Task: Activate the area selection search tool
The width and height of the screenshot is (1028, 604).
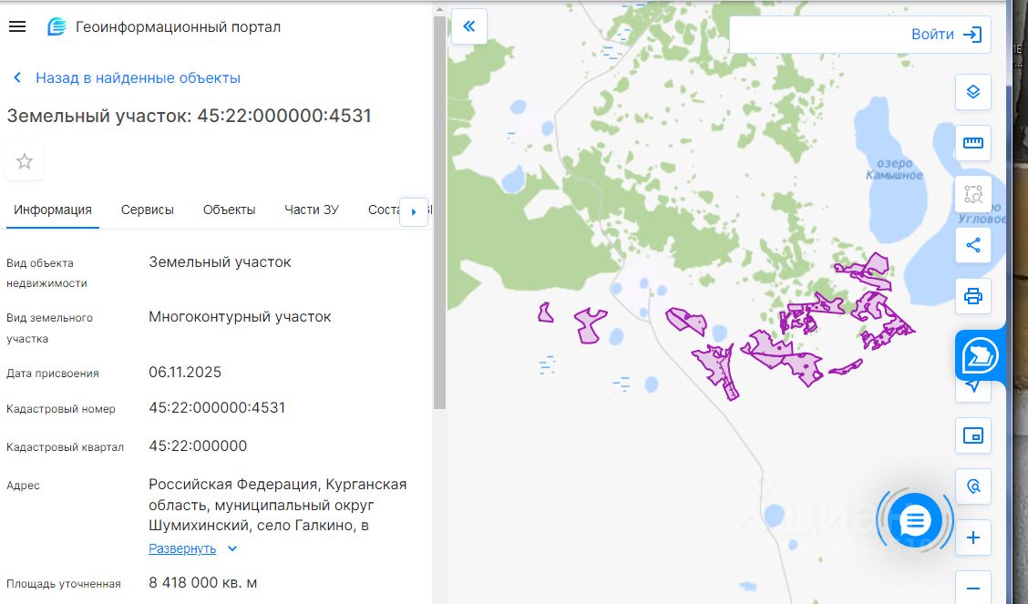Action: (972, 193)
